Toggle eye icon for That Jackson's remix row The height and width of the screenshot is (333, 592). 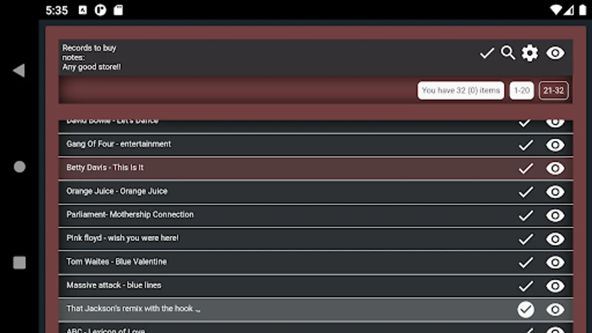click(555, 310)
